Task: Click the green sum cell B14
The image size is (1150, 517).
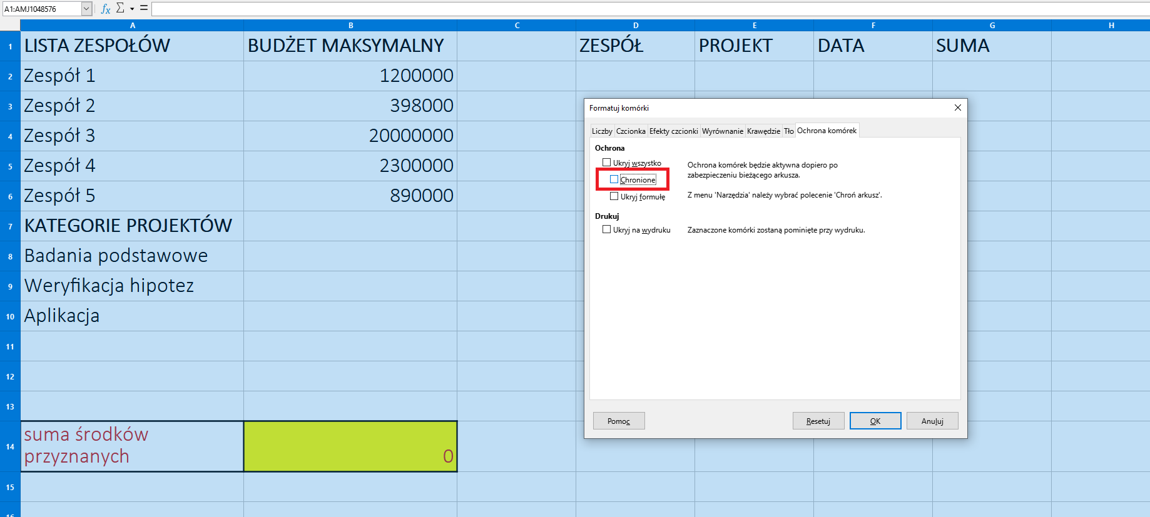Action: click(x=350, y=446)
